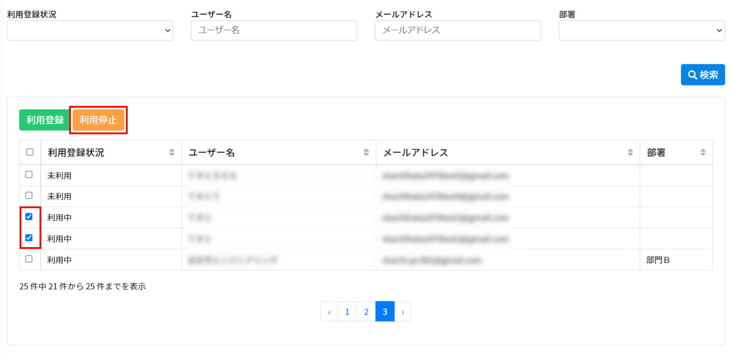Go to page 2
This screenshot has height=353, width=734.
(x=366, y=312)
